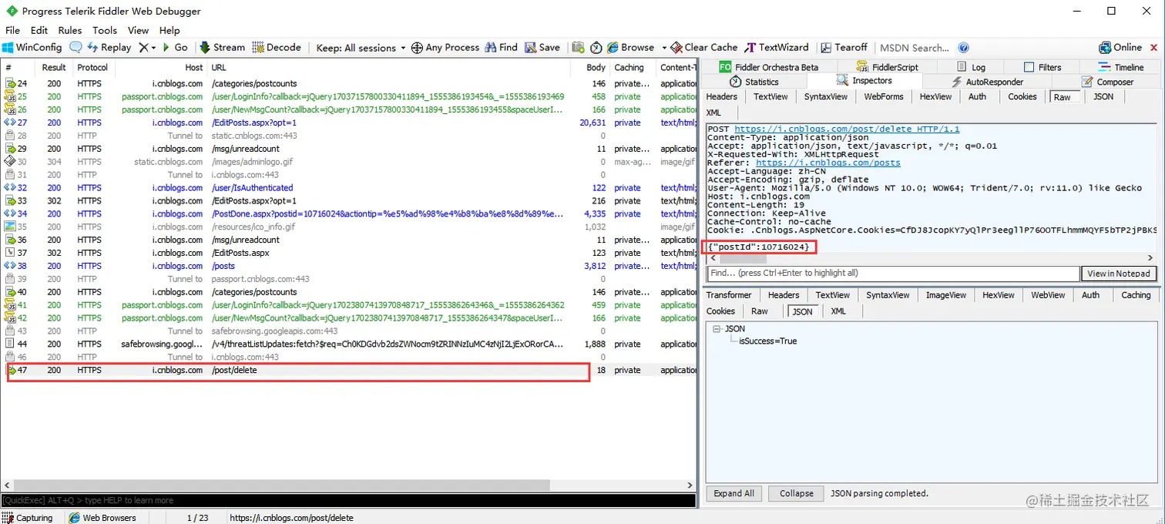Clear Cache via toolbar button
The width and height of the screenshot is (1165, 524).
[x=703, y=47]
